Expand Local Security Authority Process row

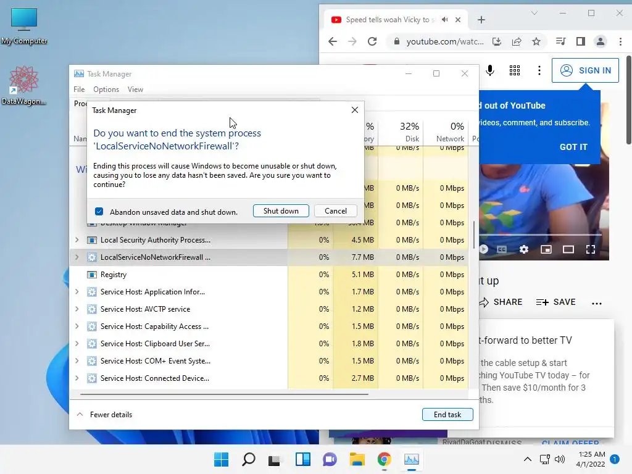click(x=77, y=240)
